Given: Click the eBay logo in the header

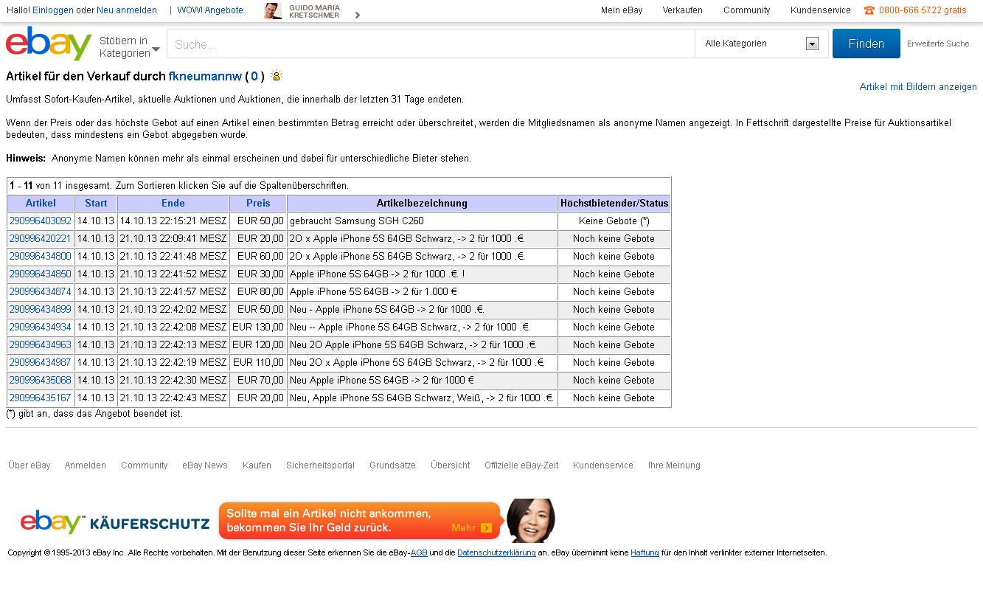Looking at the screenshot, I should tap(49, 44).
